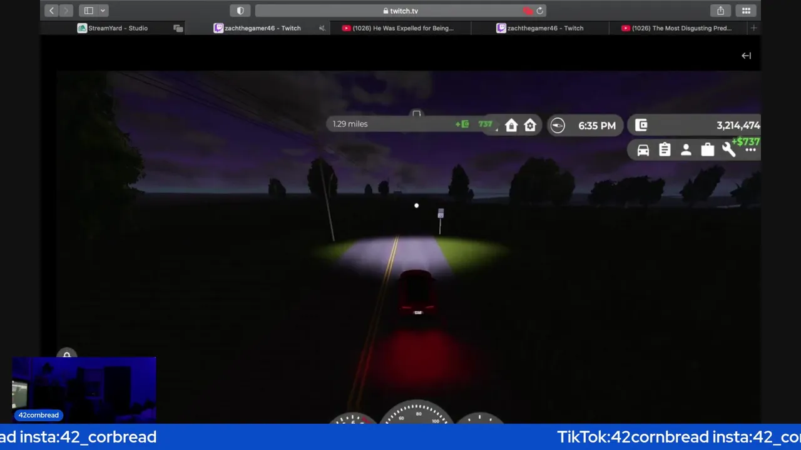801x450 pixels.
Task: Focus the twitch.tv address bar
Action: click(400, 11)
